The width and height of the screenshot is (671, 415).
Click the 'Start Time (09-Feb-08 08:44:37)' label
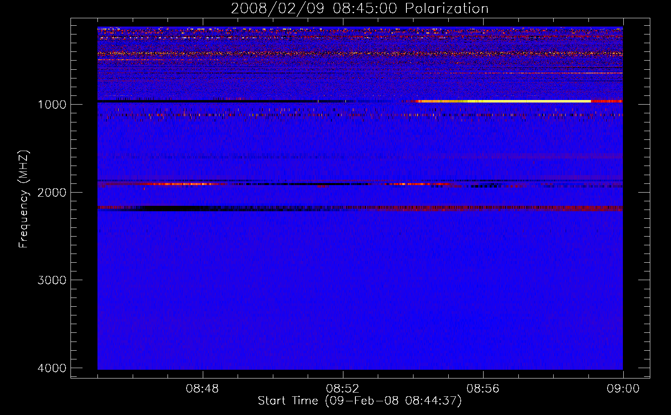coord(360,401)
